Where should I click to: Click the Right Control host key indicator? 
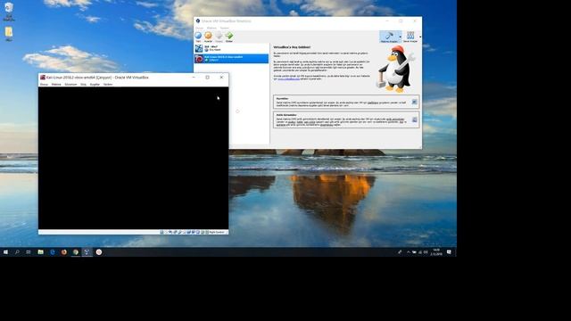(218, 232)
